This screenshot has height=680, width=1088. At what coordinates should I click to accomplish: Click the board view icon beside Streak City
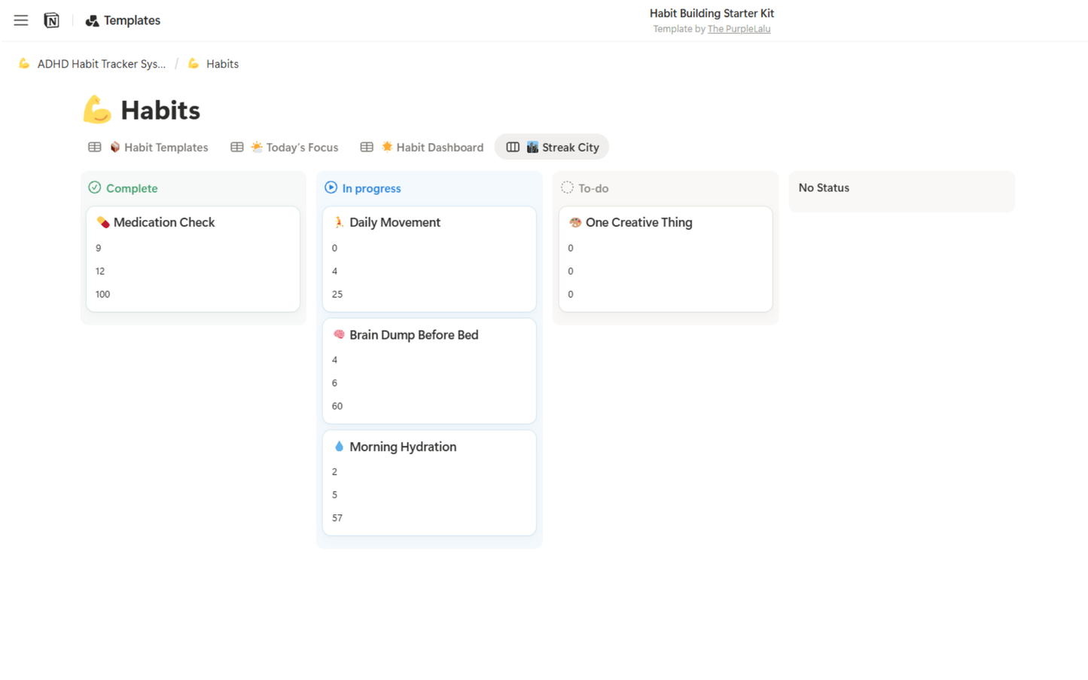pos(513,147)
